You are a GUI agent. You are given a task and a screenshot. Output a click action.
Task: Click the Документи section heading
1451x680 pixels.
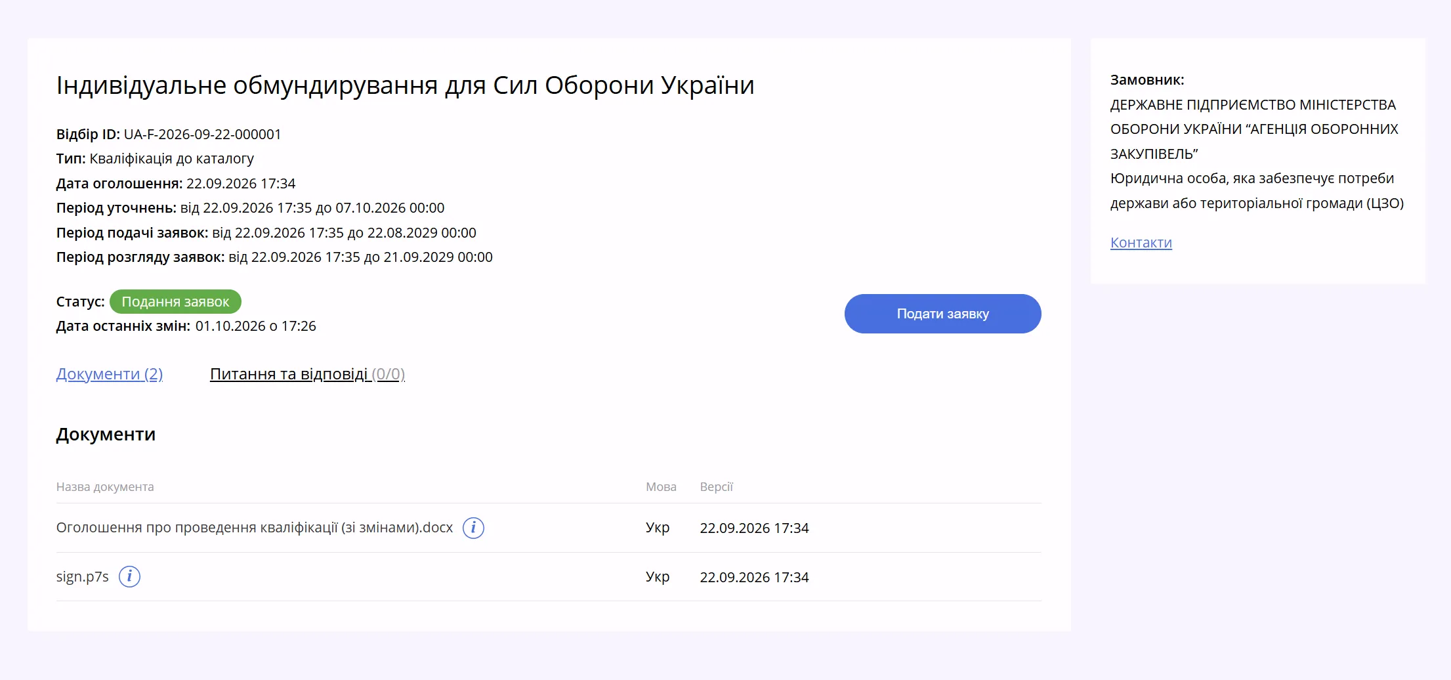pyautogui.click(x=106, y=435)
